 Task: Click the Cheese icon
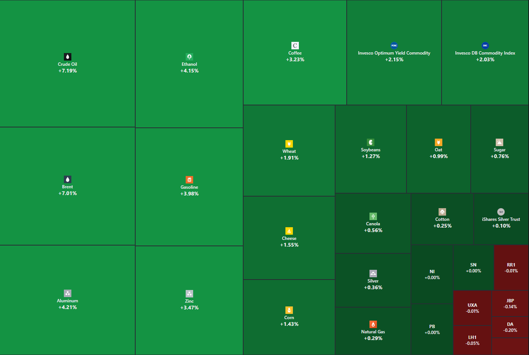coord(289,231)
